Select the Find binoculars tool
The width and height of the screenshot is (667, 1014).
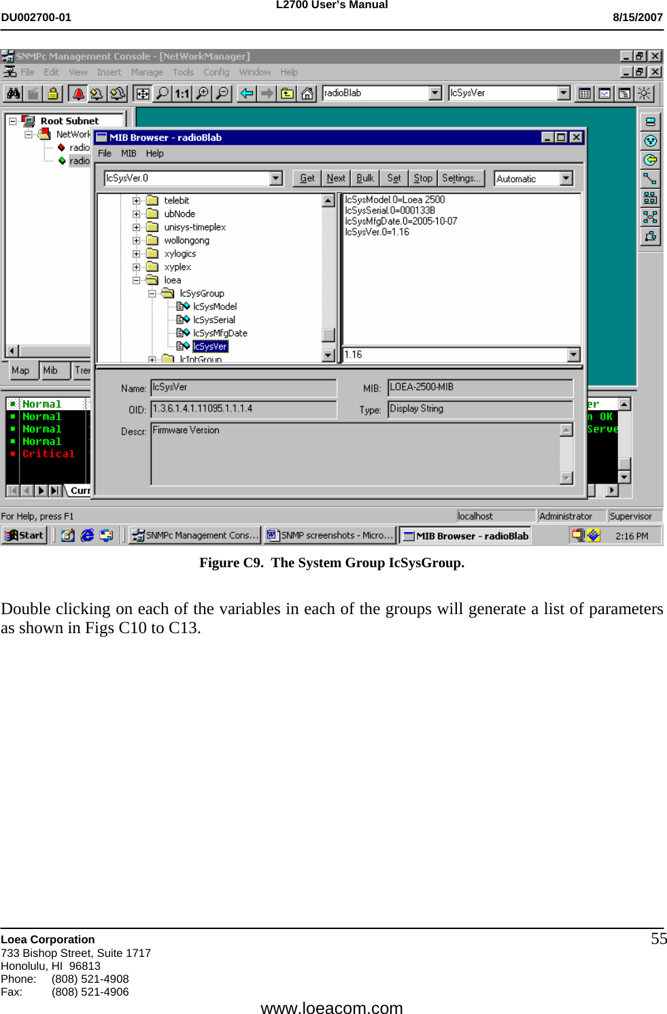14,93
